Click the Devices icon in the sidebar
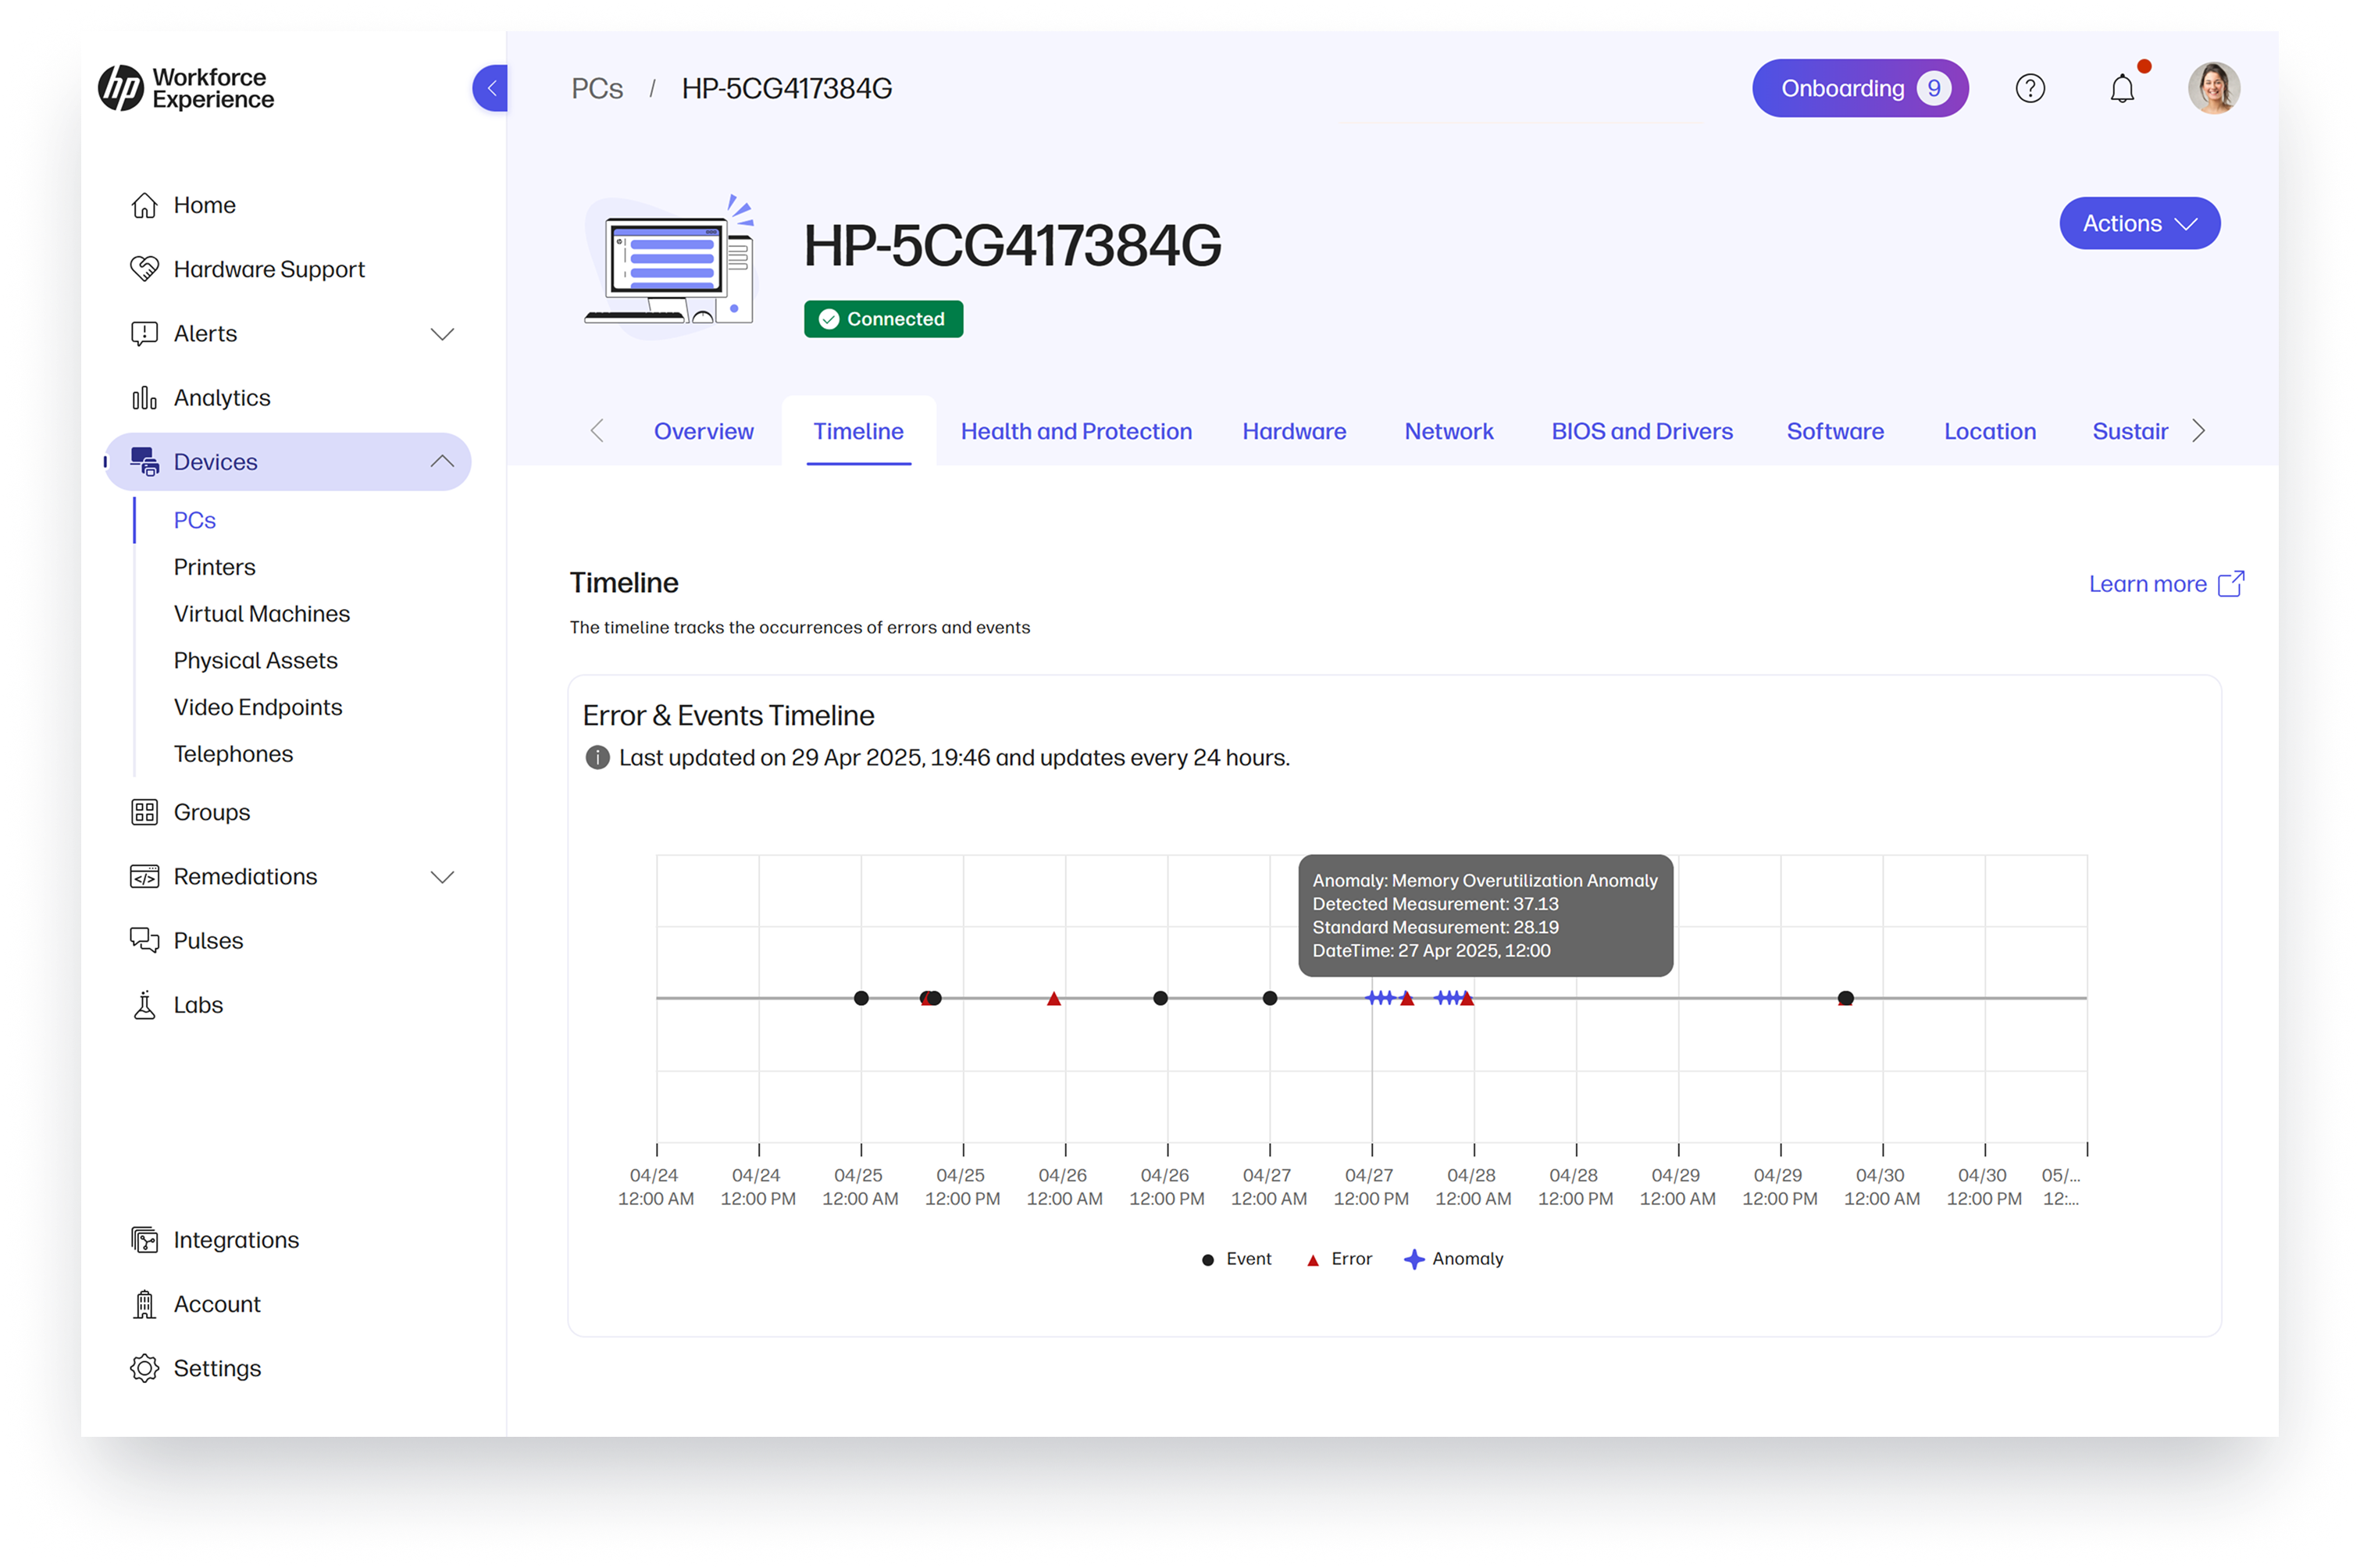The height and width of the screenshot is (1568, 2360). 145,461
